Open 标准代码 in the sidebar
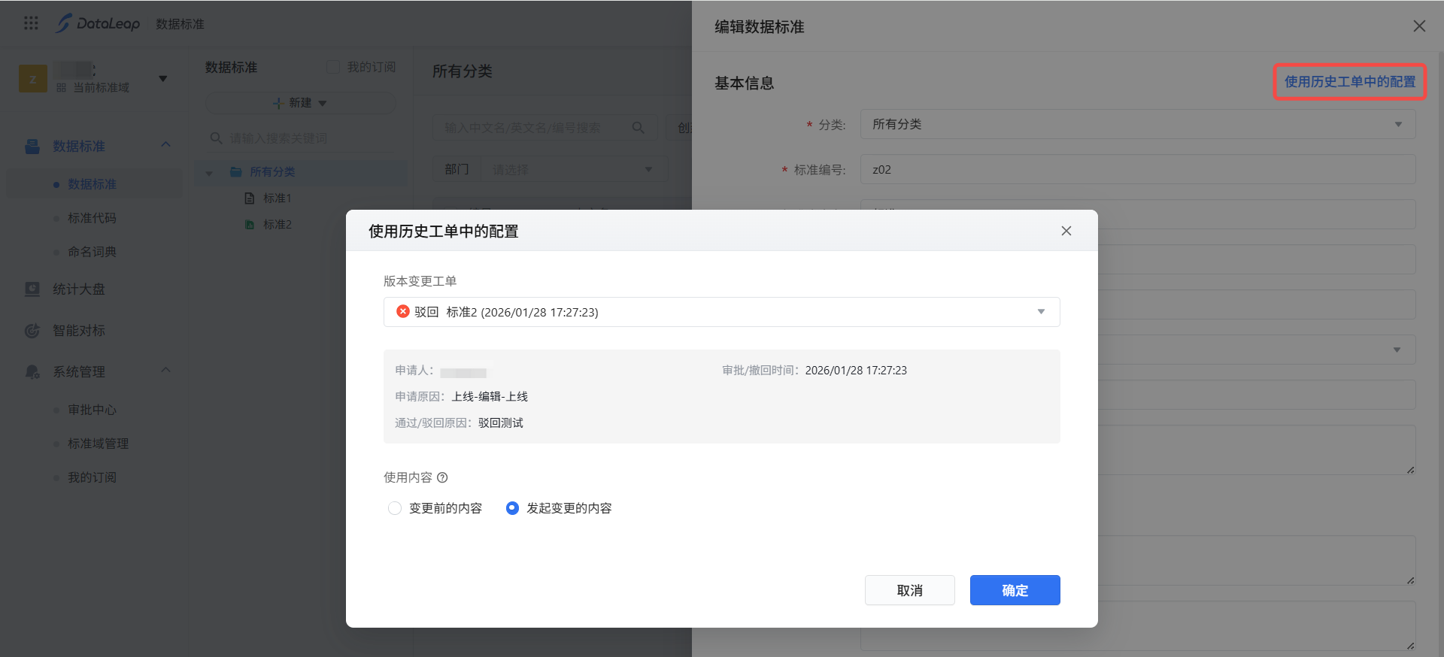This screenshot has height=657, width=1444. (x=92, y=218)
